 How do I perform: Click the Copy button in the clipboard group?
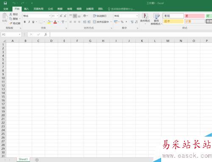pos(14,19)
